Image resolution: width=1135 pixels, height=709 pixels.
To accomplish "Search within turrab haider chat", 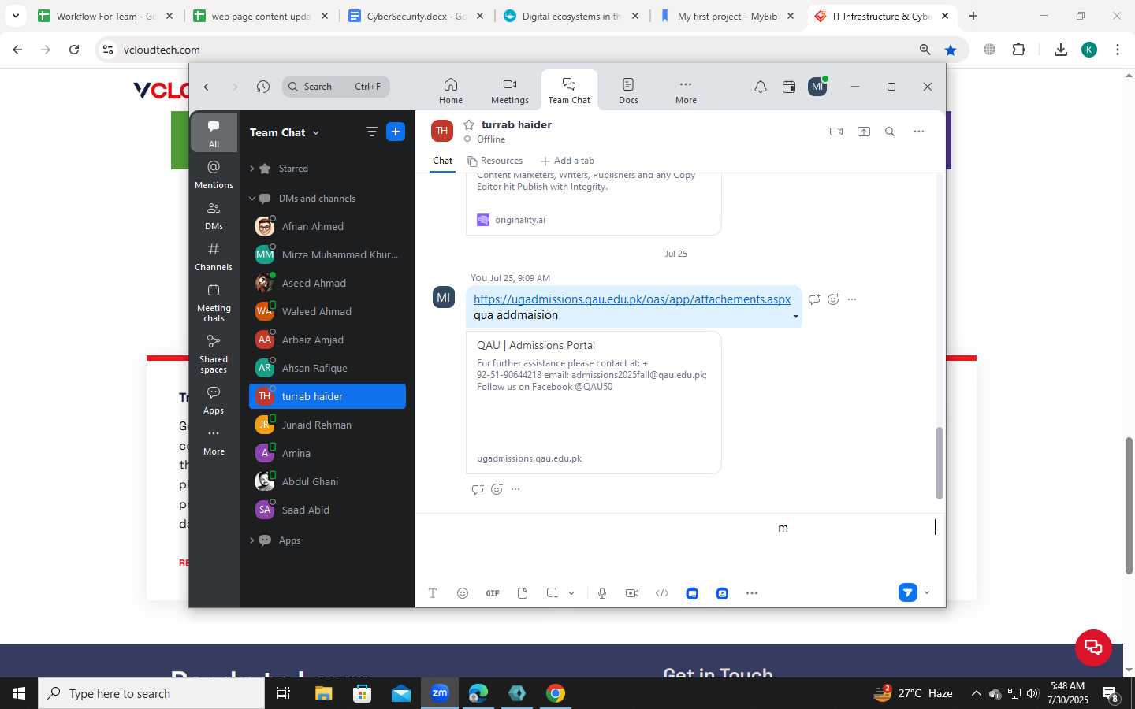I will tap(890, 132).
